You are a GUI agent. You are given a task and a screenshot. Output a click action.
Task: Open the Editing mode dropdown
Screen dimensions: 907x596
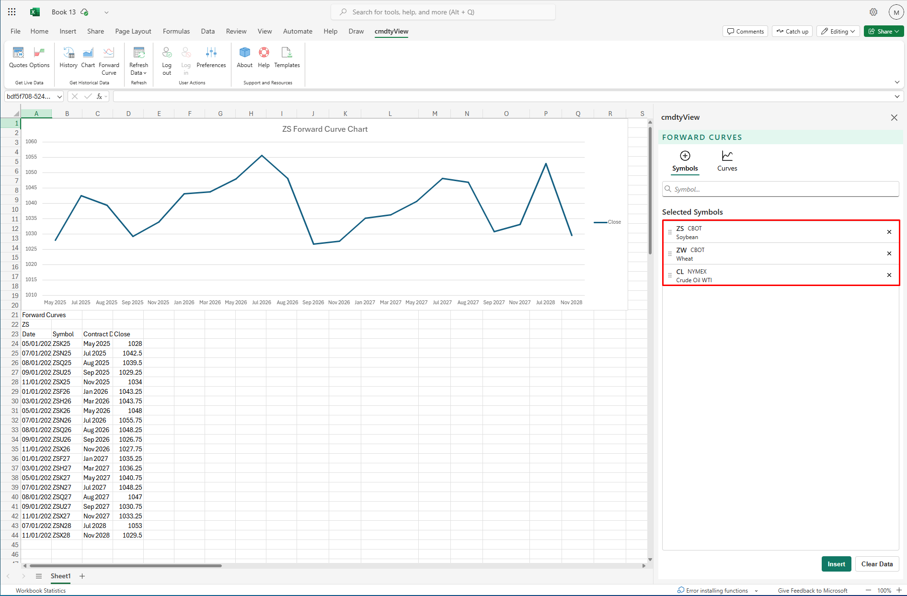tap(838, 31)
